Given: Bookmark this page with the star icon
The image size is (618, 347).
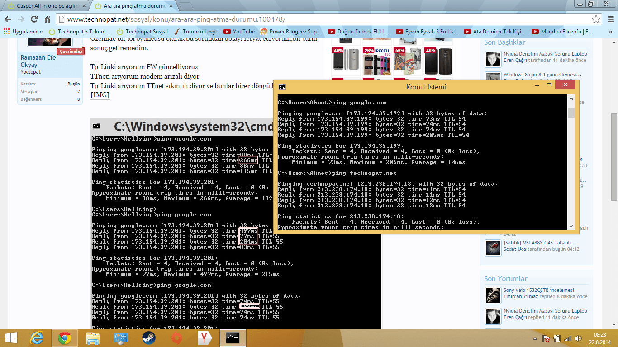Looking at the screenshot, I should click(x=596, y=19).
